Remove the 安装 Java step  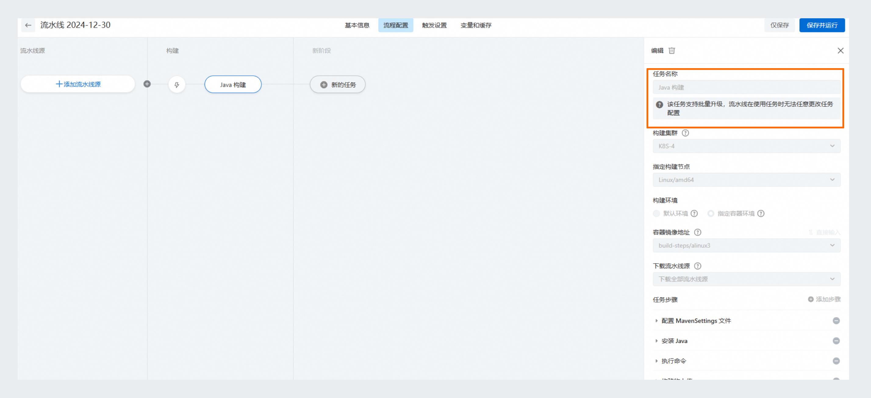(x=836, y=341)
